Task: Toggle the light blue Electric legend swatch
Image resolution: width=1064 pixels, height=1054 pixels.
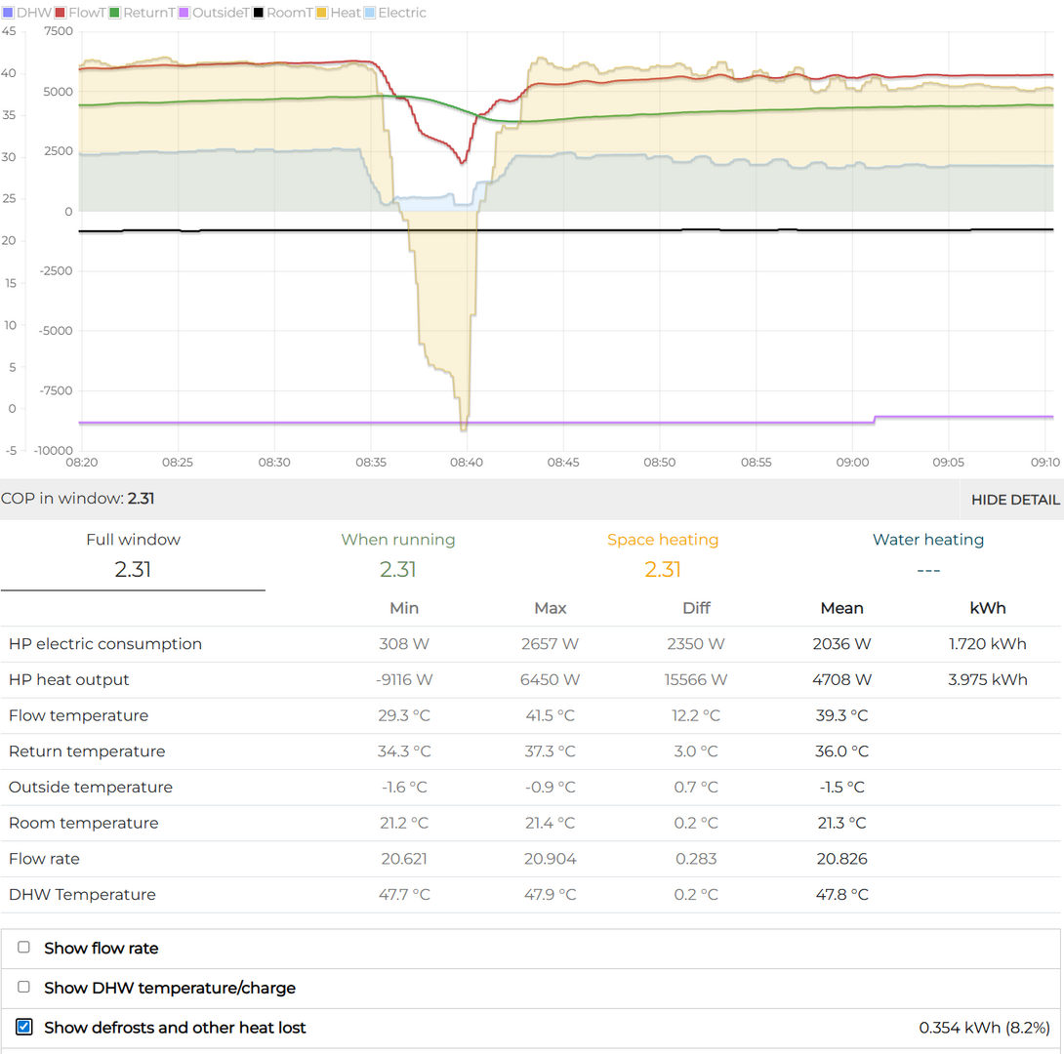Action: pos(370,14)
